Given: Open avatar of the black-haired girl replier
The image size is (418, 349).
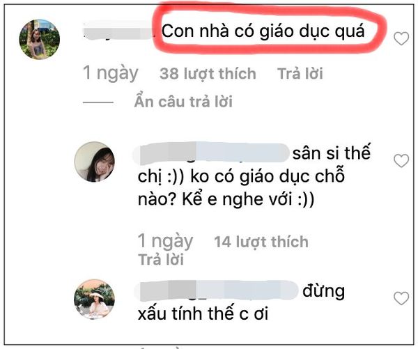Looking at the screenshot, I should (x=94, y=162).
